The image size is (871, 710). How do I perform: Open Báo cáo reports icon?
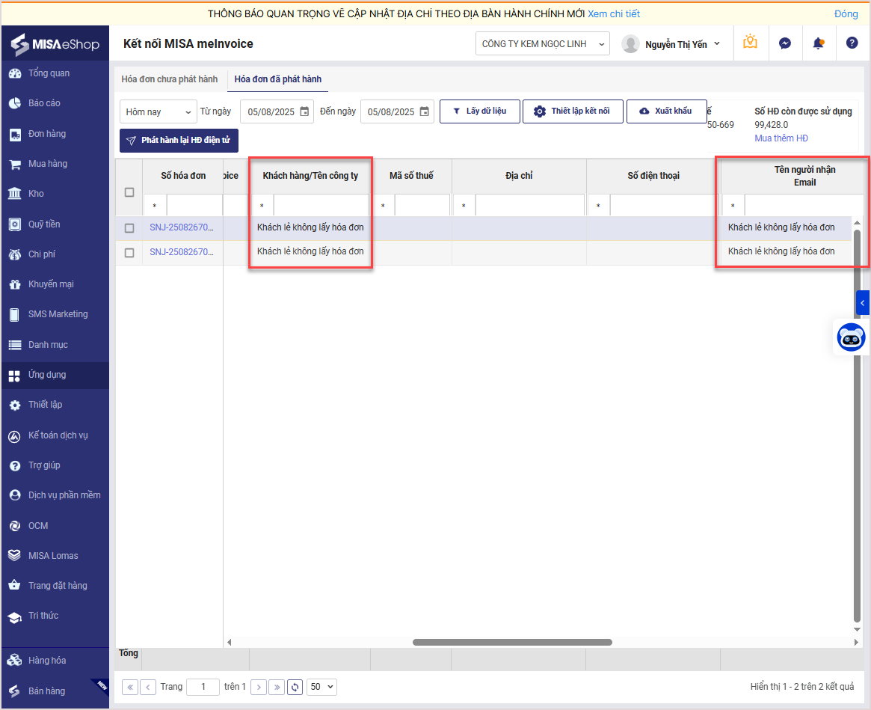coord(15,103)
